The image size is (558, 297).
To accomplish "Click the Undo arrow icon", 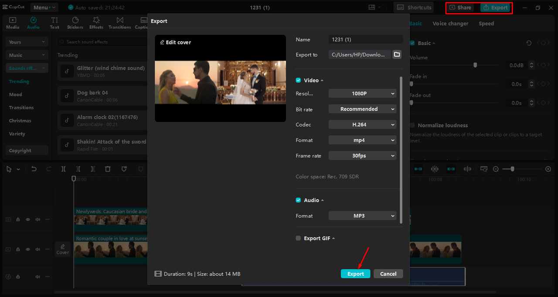I will [x=34, y=169].
